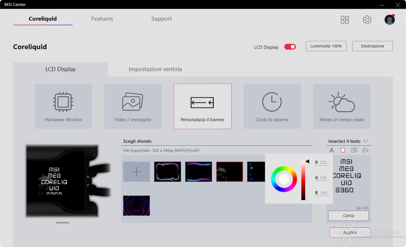Select the Meteo in tempo reale mode
This screenshot has width=406, height=247.
point(342,106)
